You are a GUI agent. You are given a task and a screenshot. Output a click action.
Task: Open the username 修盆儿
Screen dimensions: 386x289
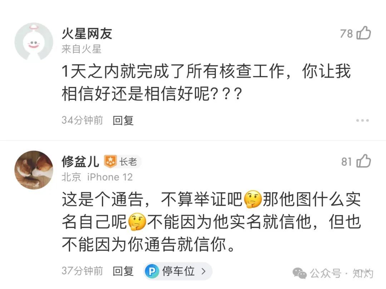click(x=80, y=162)
